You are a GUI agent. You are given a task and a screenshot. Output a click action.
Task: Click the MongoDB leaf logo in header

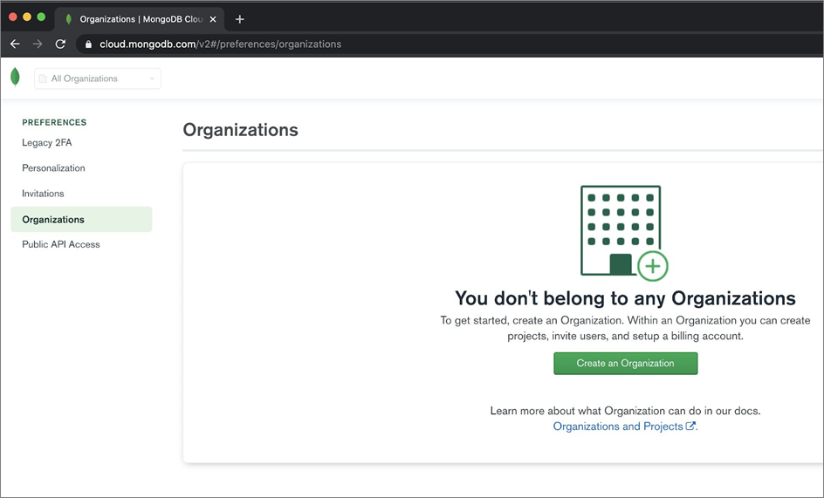pos(15,78)
